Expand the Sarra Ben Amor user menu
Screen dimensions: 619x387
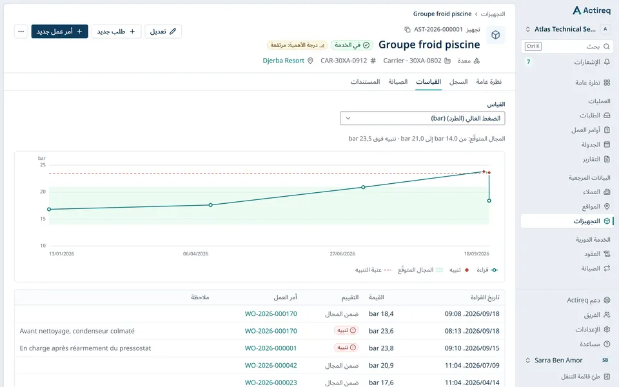(x=528, y=360)
